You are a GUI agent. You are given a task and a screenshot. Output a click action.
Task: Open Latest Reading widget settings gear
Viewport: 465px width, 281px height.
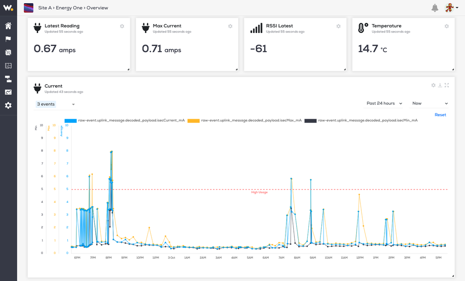[122, 26]
